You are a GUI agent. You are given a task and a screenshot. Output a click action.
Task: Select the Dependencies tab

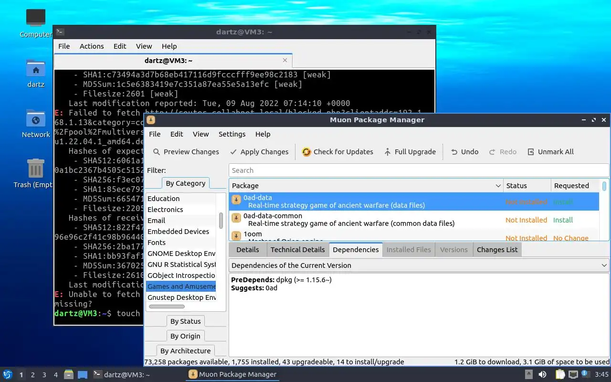tap(356, 250)
